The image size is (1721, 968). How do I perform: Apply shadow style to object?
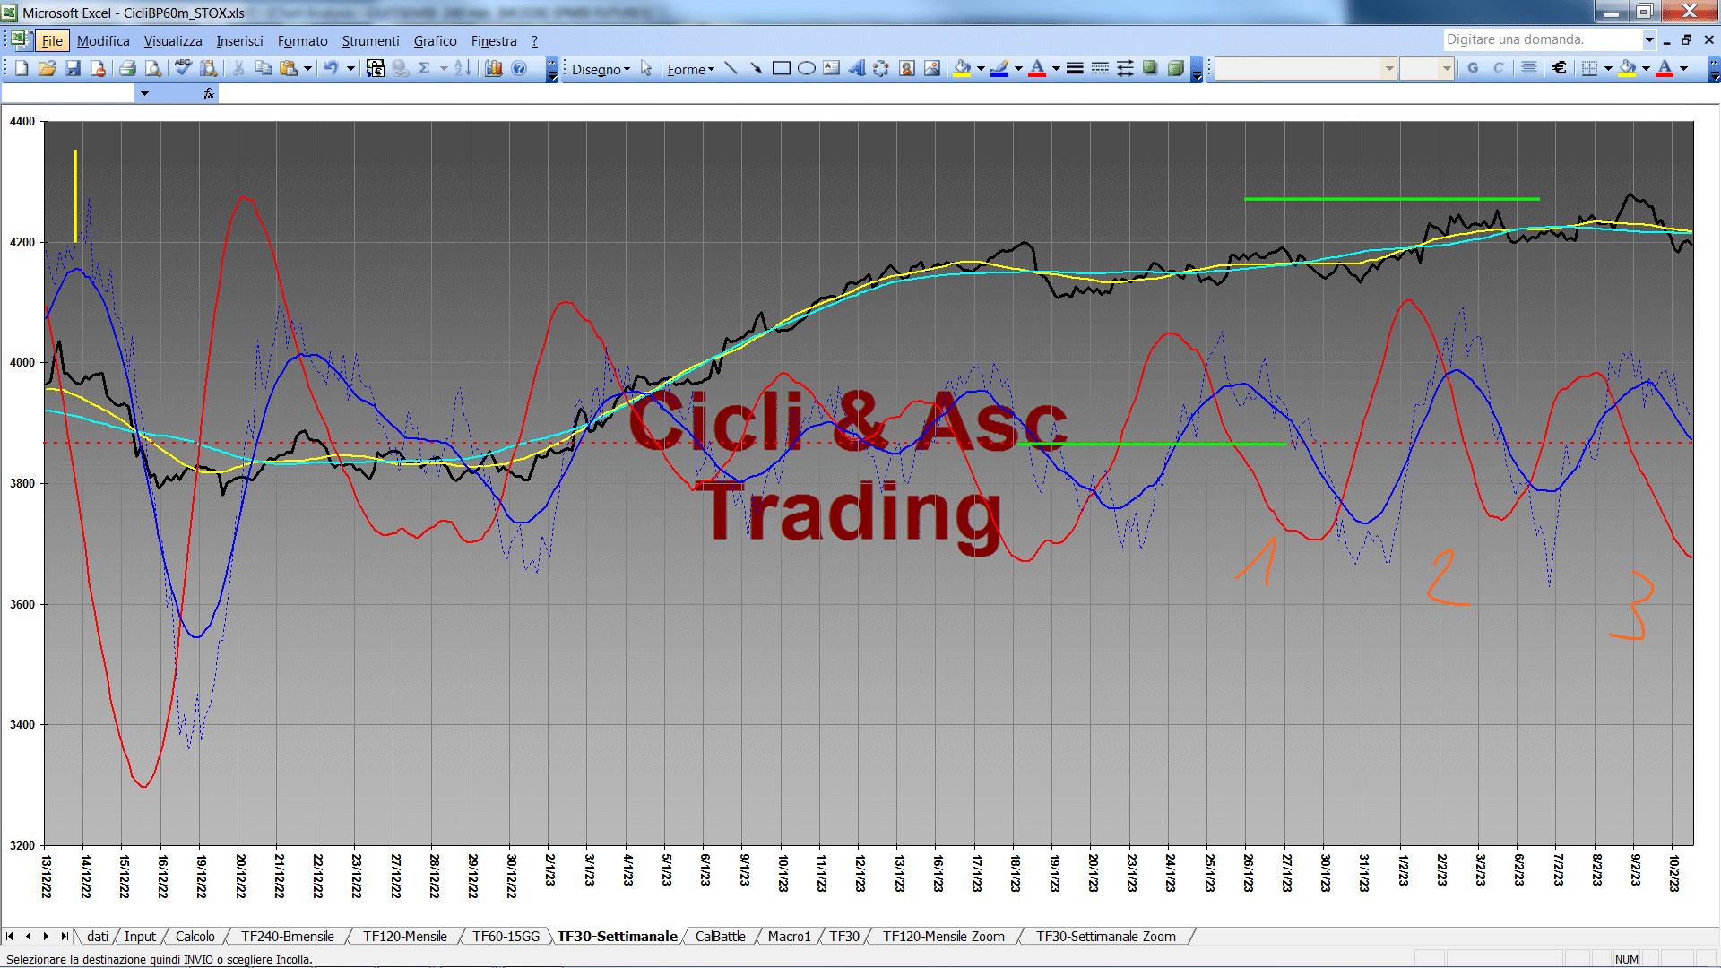(1150, 68)
